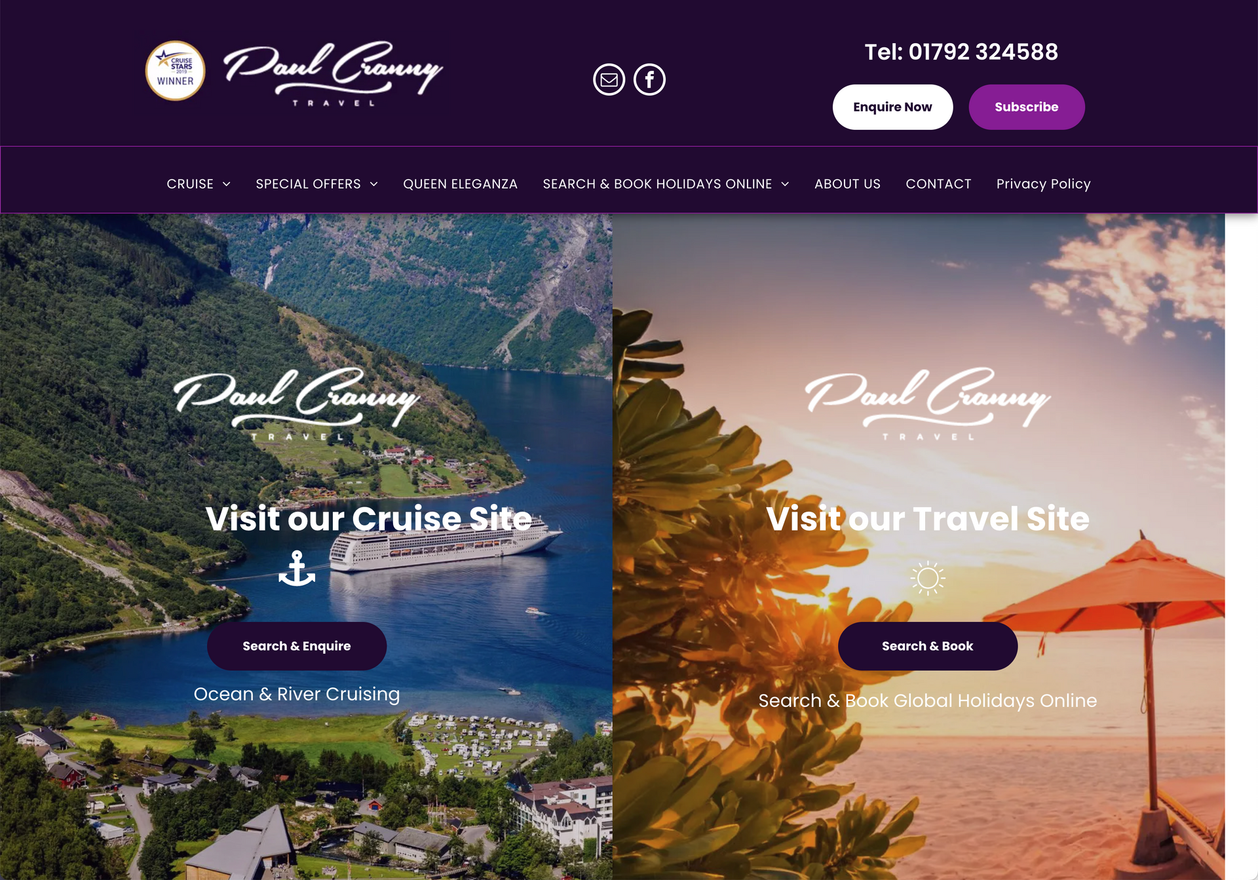Image resolution: width=1258 pixels, height=880 pixels.
Task: Open the Privacy Policy link
Action: tap(1043, 184)
